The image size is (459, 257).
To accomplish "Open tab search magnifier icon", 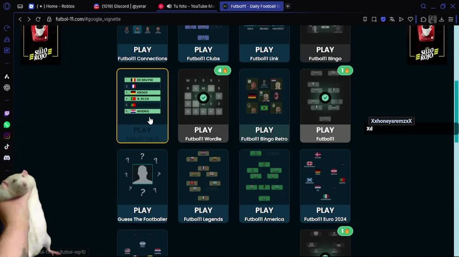I will [x=423, y=6].
